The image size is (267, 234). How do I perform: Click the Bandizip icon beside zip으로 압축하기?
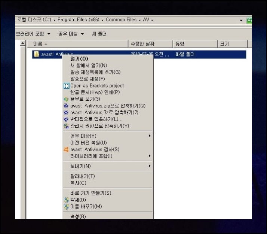coord(66,106)
